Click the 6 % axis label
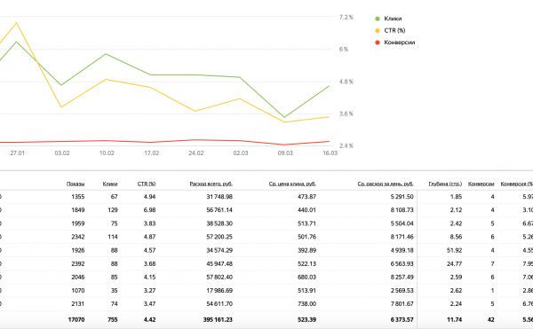 click(x=344, y=49)
